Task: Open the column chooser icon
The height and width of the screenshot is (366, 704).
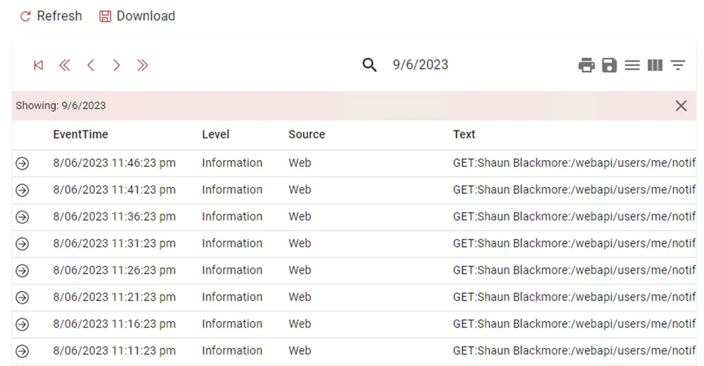Action: tap(655, 65)
